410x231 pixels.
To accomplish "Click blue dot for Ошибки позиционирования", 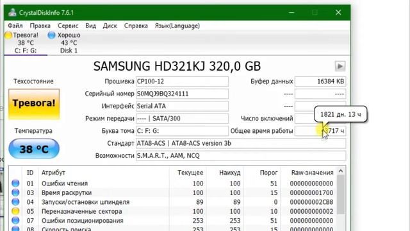I will pyautogui.click(x=15, y=221).
